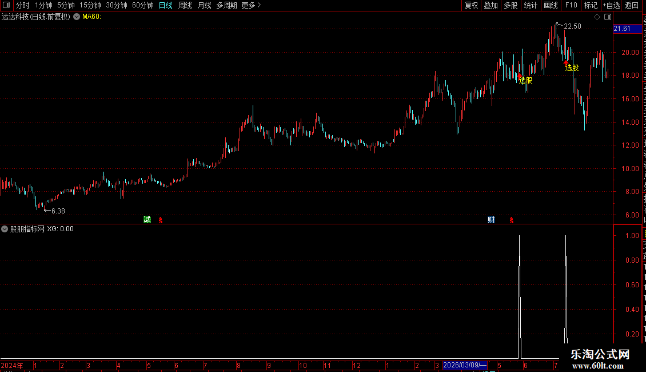Click the green 减 event marker
This screenshot has width=646, height=372.
147,219
